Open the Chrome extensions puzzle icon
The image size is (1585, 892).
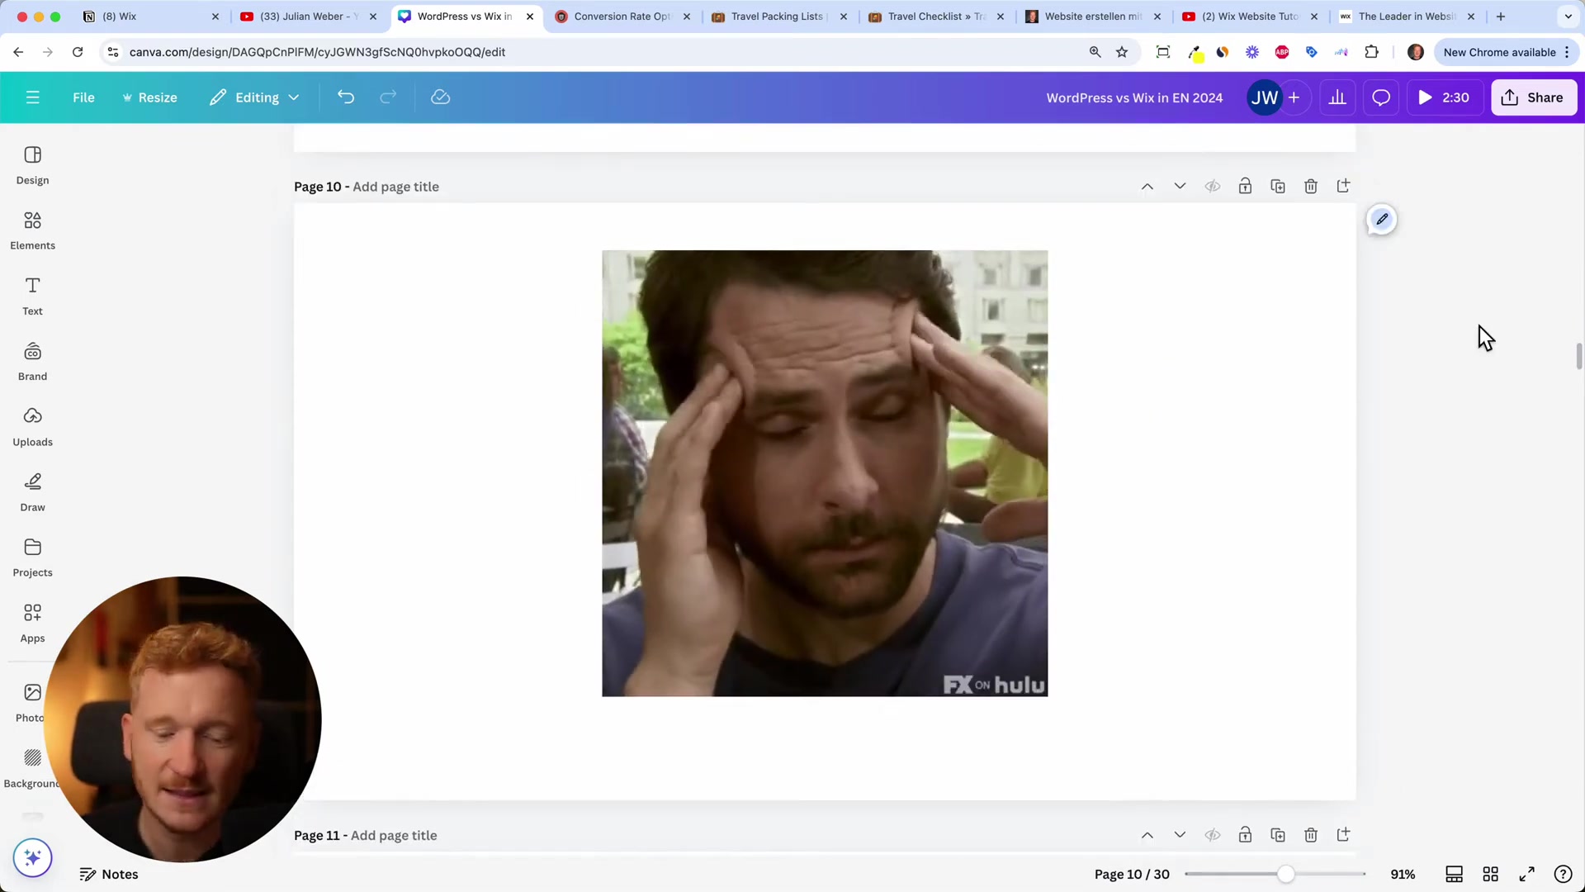click(x=1372, y=52)
